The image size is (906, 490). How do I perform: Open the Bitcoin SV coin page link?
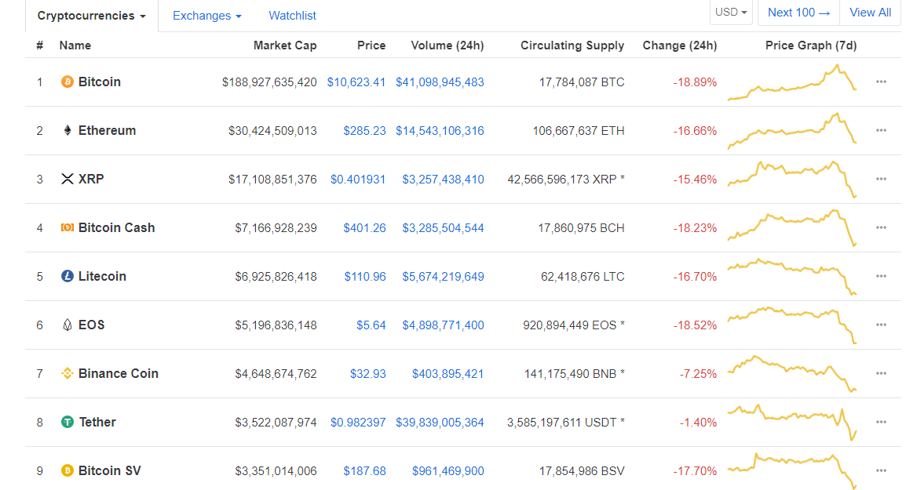tap(109, 471)
